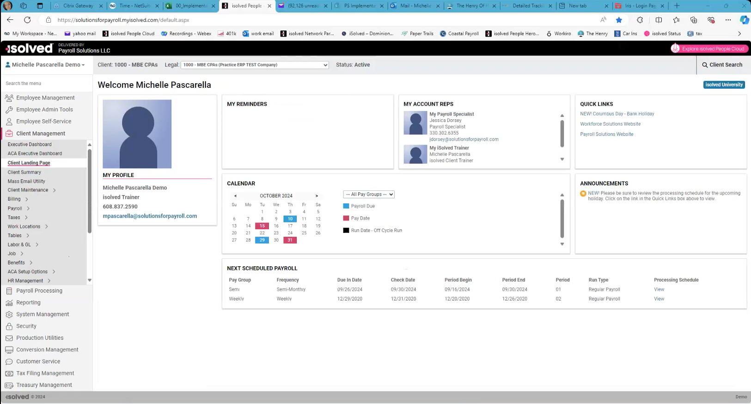Open System Management gear icon
The height and width of the screenshot is (404, 751).
[x=9, y=314]
